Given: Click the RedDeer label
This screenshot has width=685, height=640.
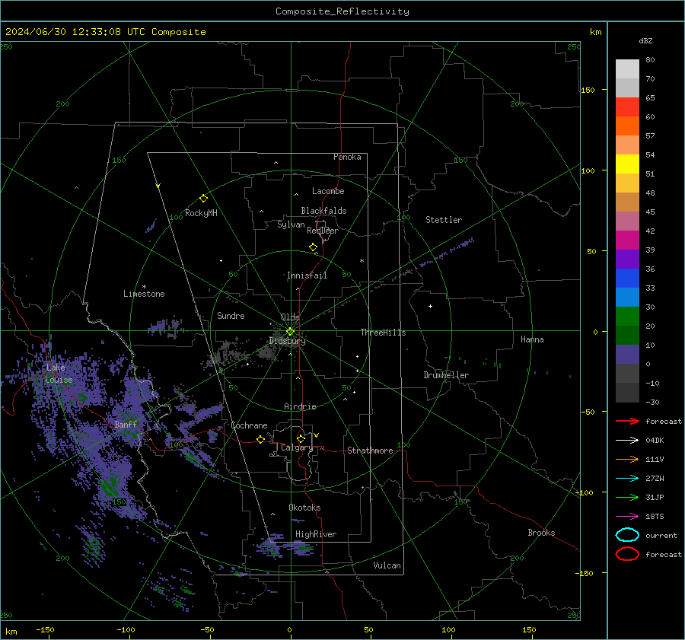Looking at the screenshot, I should (x=323, y=231).
